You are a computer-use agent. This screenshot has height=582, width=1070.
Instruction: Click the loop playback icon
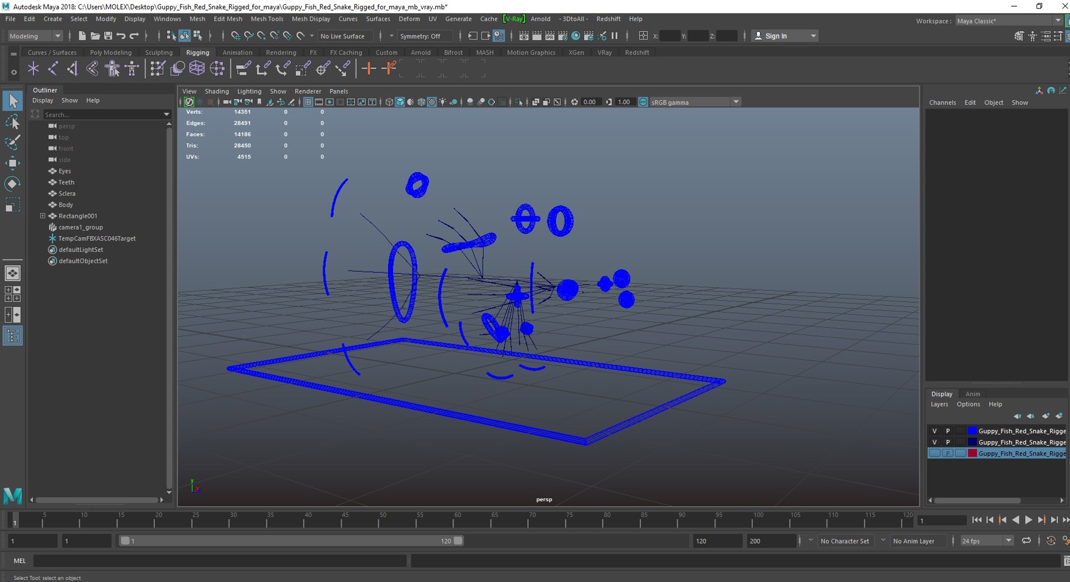pos(1026,541)
